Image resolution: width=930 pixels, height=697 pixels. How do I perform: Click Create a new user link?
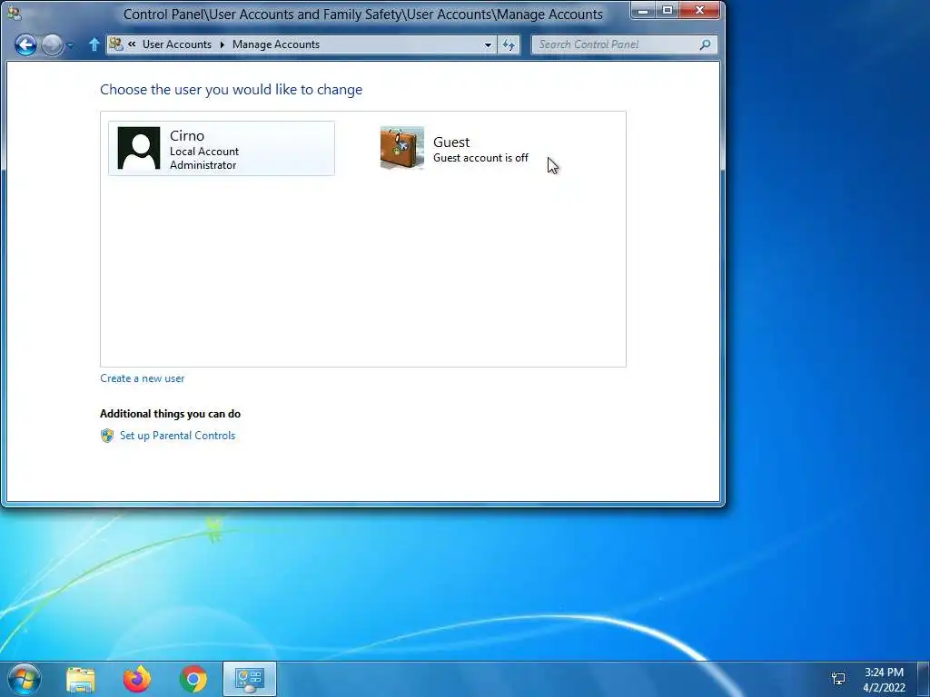[143, 378]
